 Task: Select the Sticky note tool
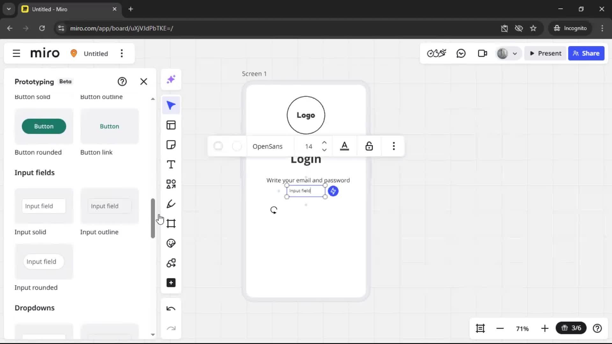click(x=171, y=145)
